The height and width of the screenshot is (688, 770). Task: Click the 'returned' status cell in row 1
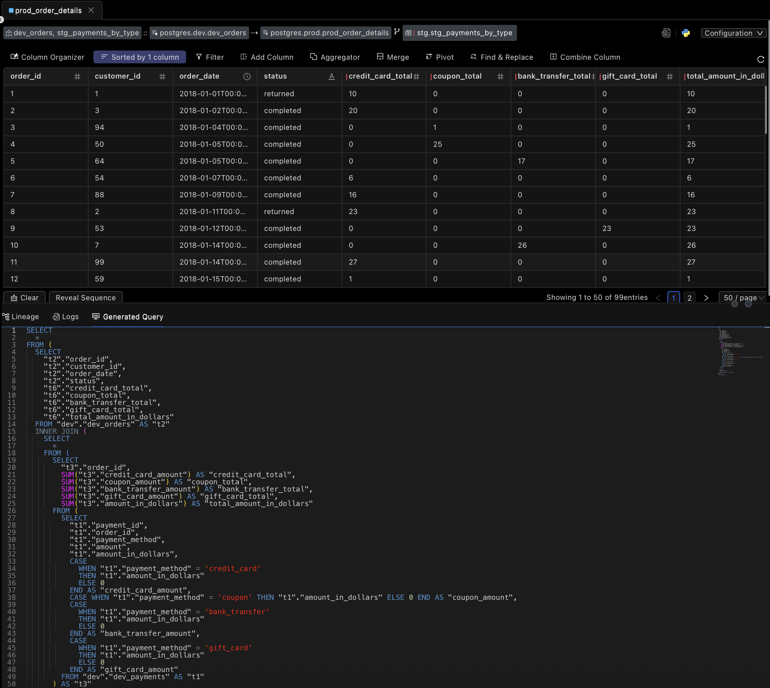pos(300,93)
